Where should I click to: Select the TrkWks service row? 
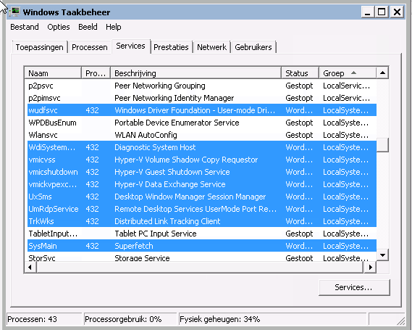coord(201,221)
